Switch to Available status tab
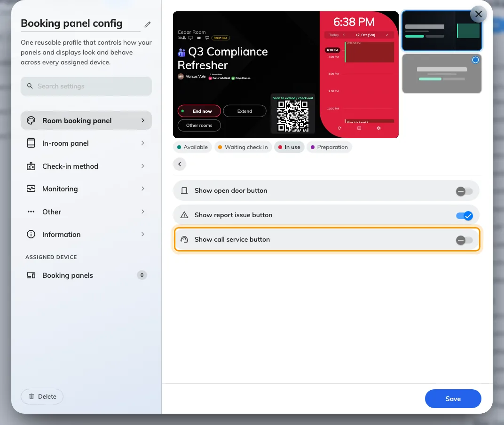Screen dimensions: 504x425 point(193,147)
